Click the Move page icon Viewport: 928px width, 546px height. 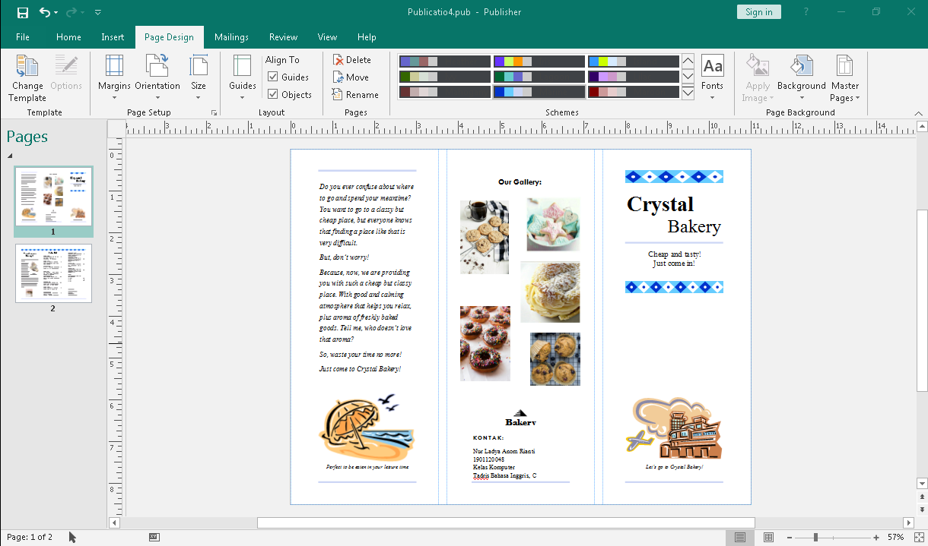coord(351,77)
